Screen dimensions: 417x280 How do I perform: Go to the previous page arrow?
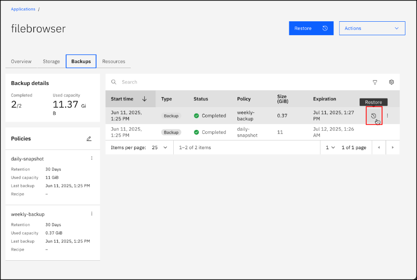(378, 147)
